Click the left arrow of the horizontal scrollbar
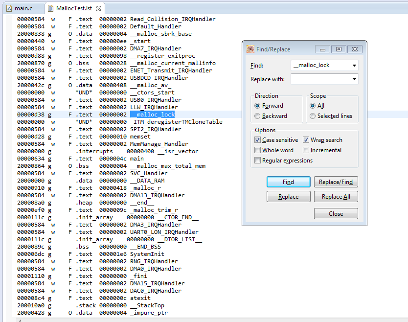The height and width of the screenshot is (322, 408). pos(20,320)
